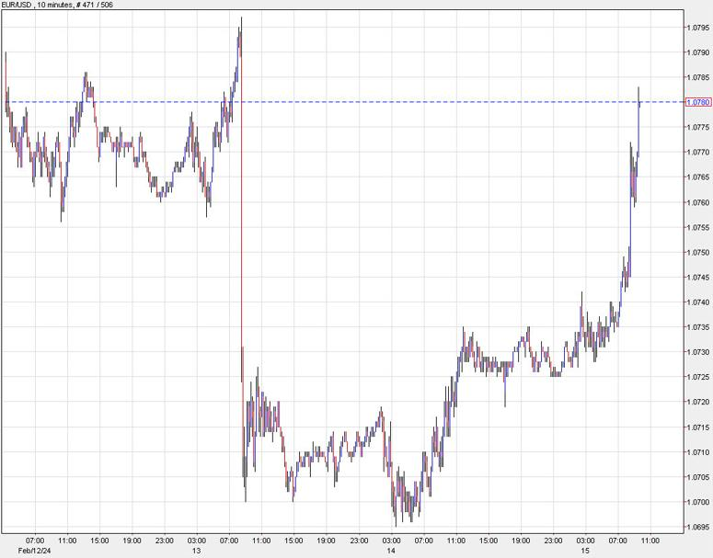Click the 1.0785 price axis label
Viewport: 713px width, 558px height.
(698, 77)
